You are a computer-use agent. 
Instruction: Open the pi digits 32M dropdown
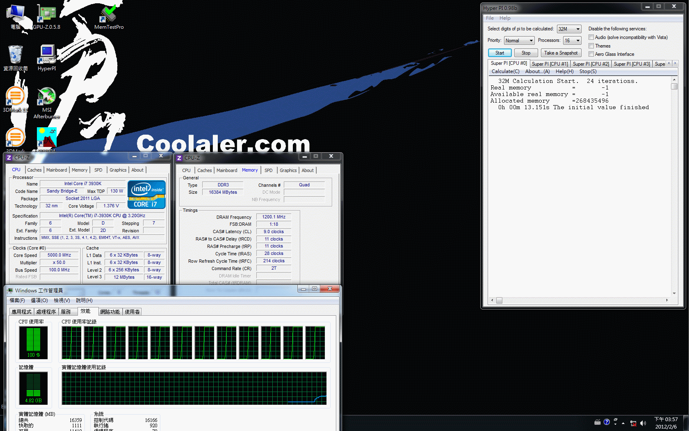[569, 29]
